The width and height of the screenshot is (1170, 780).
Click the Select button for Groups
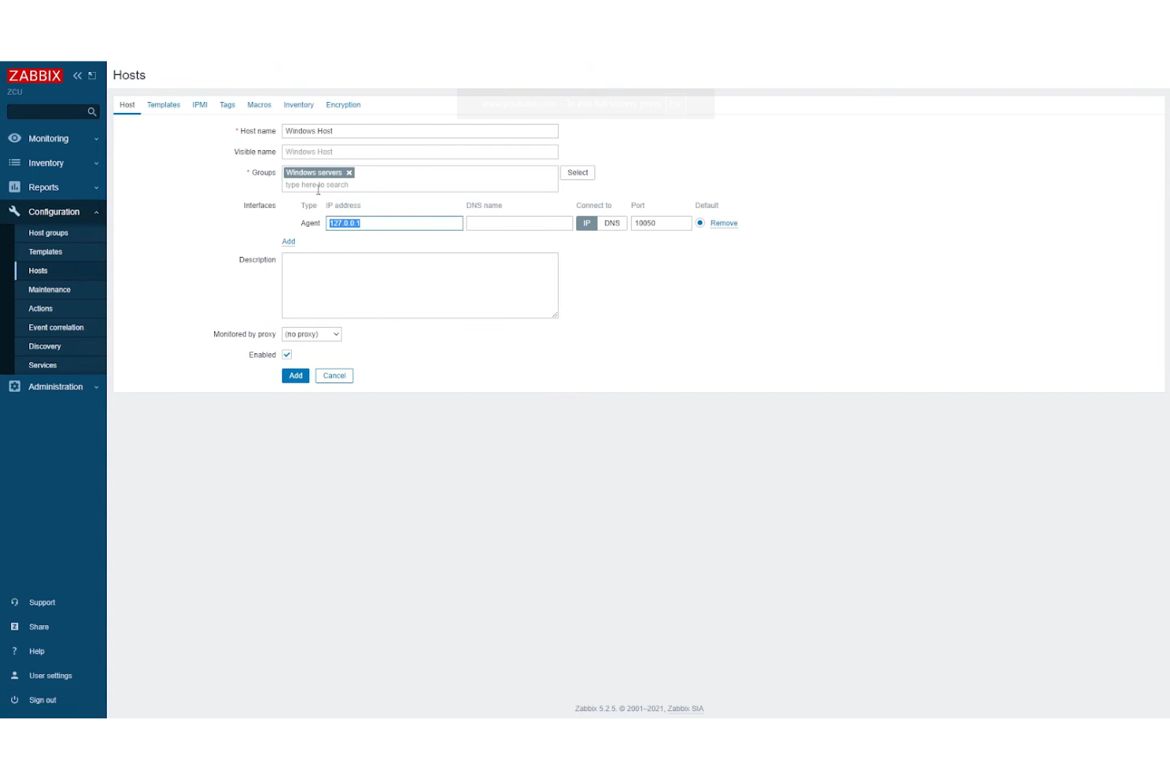pos(577,172)
